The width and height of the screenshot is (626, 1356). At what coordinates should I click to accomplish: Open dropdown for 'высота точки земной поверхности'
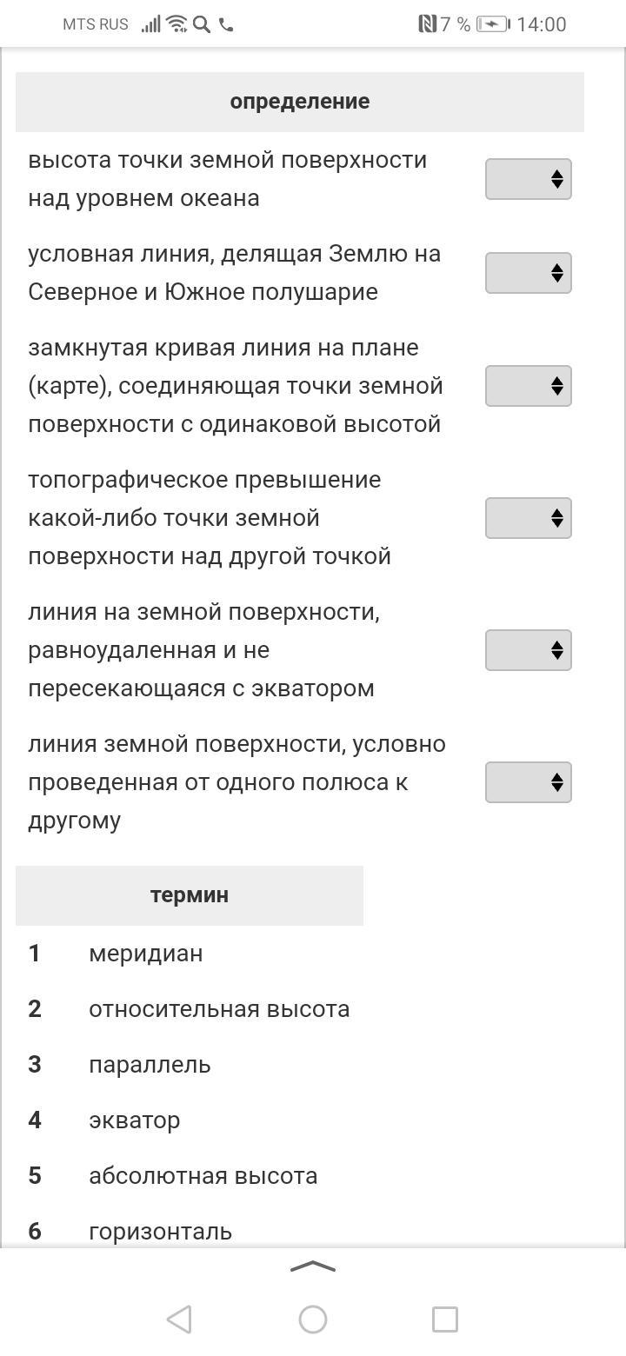[528, 179]
